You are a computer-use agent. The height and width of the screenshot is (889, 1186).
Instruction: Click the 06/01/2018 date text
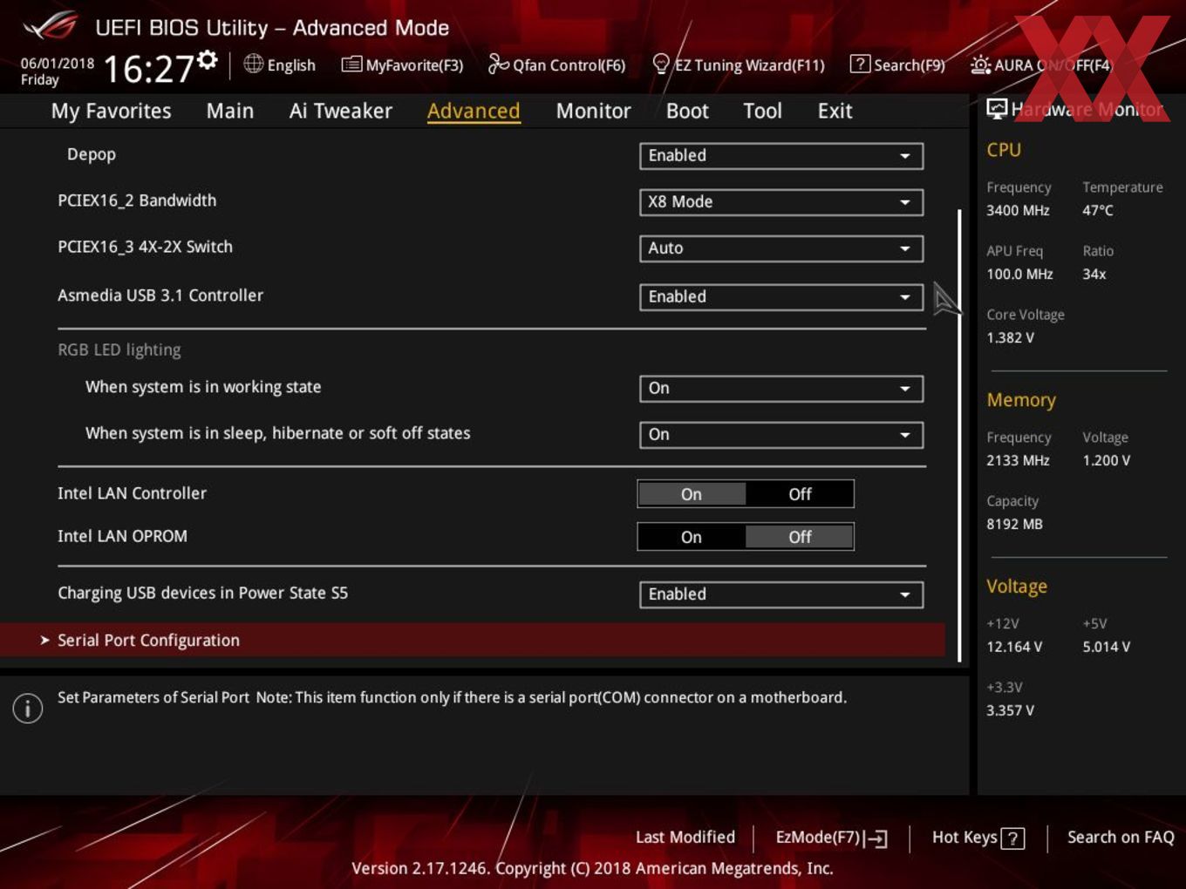(58, 63)
